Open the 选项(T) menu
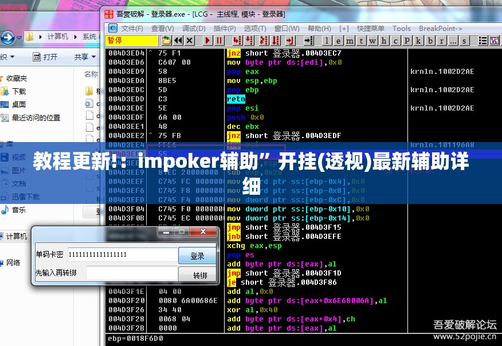The width and height of the screenshot is (502, 346). point(255,29)
